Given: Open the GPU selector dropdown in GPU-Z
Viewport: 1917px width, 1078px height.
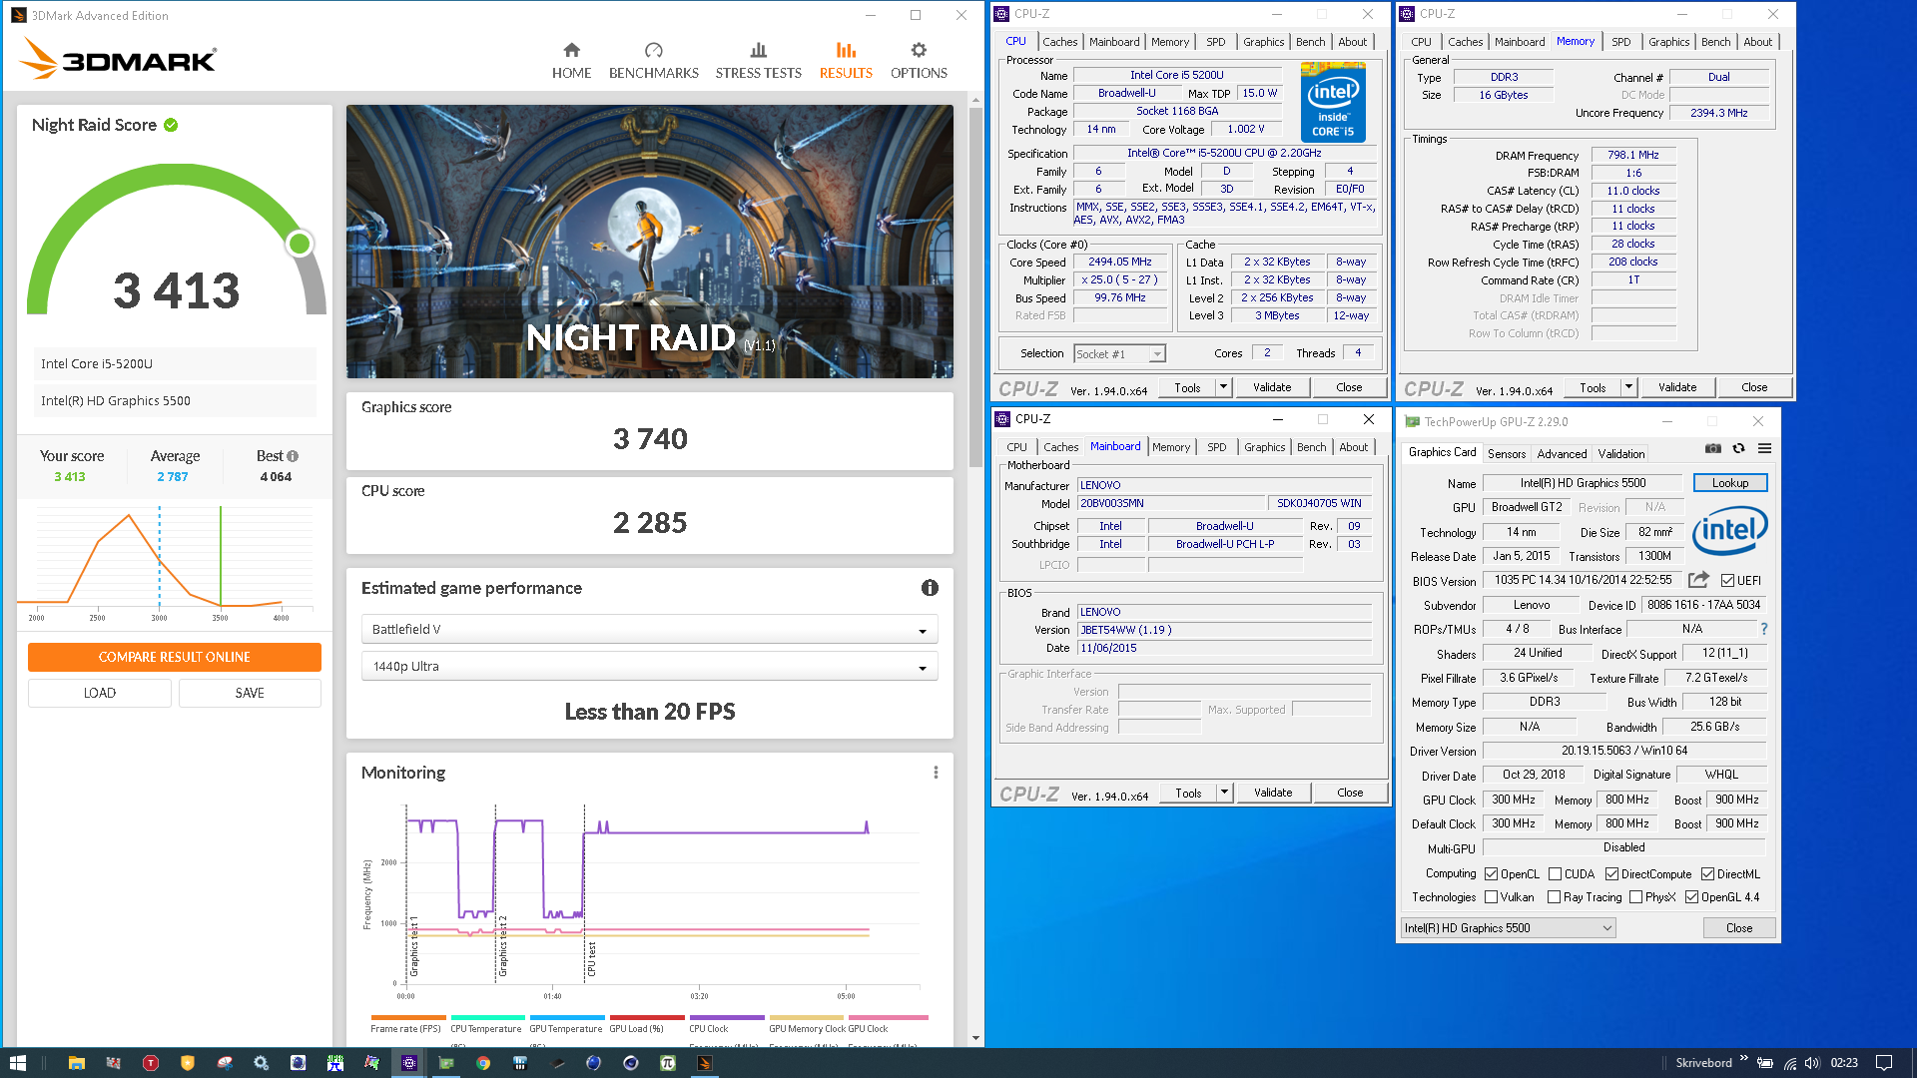Looking at the screenshot, I should (x=1508, y=928).
